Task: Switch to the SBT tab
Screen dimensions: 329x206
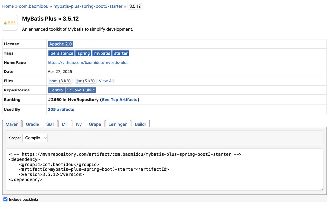Action: (x=50, y=124)
